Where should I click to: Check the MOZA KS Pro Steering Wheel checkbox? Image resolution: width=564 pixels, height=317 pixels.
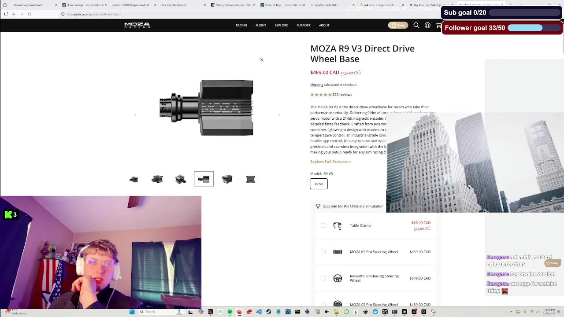tap(323, 252)
